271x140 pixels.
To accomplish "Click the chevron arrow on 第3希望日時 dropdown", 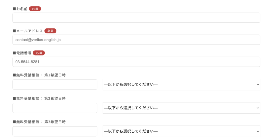I will click(x=258, y=131).
